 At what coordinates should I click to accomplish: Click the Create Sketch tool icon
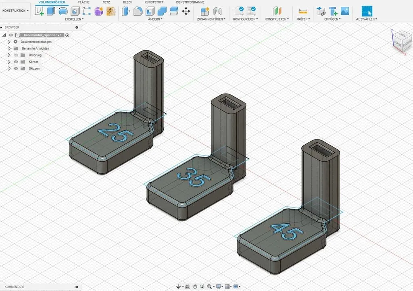click(x=39, y=11)
